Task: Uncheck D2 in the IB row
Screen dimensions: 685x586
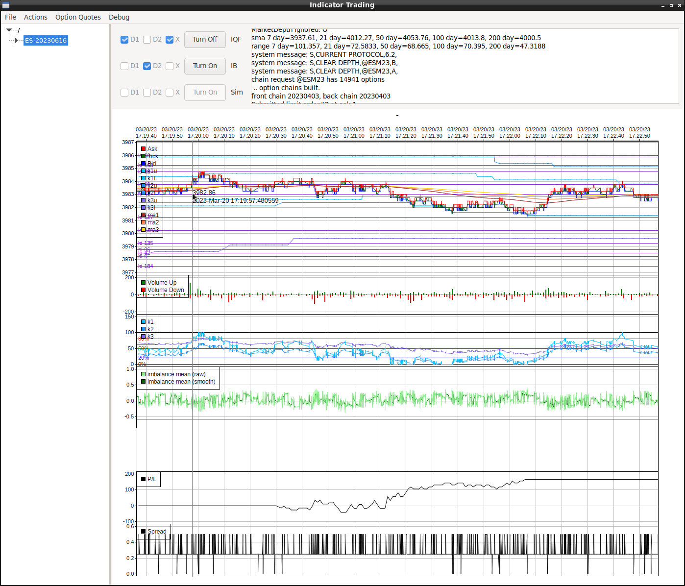Action: pos(147,66)
